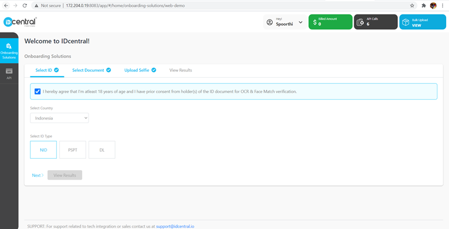Open the Billed Amount card
Viewport: 449px width, 229px height.
(x=331, y=22)
